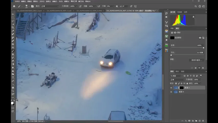Open smoothing options gear icon
Image resolution: width=218 pixels, height=123 pixels.
[117, 6]
